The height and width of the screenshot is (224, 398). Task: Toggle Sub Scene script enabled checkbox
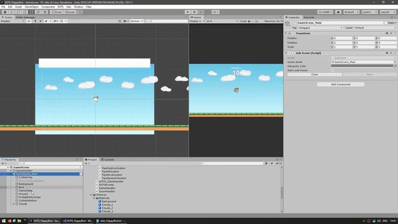pyautogui.click(x=293, y=53)
